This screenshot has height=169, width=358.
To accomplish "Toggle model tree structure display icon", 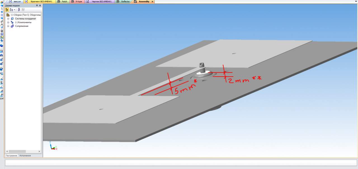I will [7, 9].
